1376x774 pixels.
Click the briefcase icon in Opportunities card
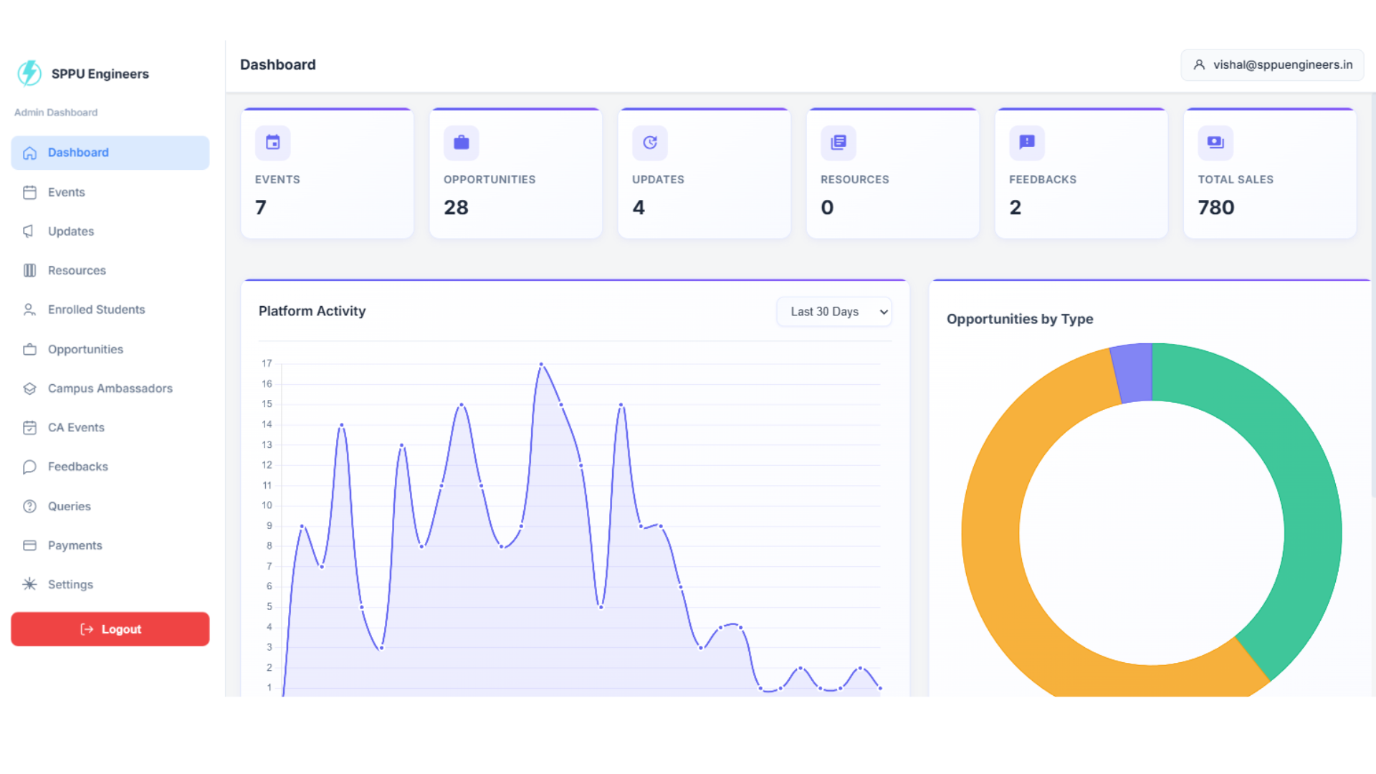(462, 143)
